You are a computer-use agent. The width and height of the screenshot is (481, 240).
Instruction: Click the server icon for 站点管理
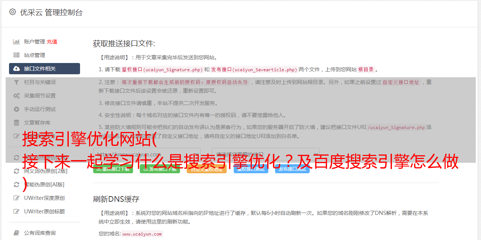click(17, 55)
